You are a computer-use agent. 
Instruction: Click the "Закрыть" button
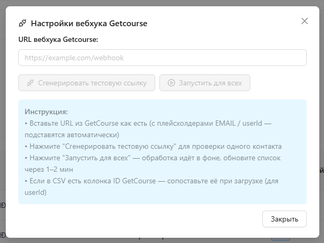pos(284,219)
